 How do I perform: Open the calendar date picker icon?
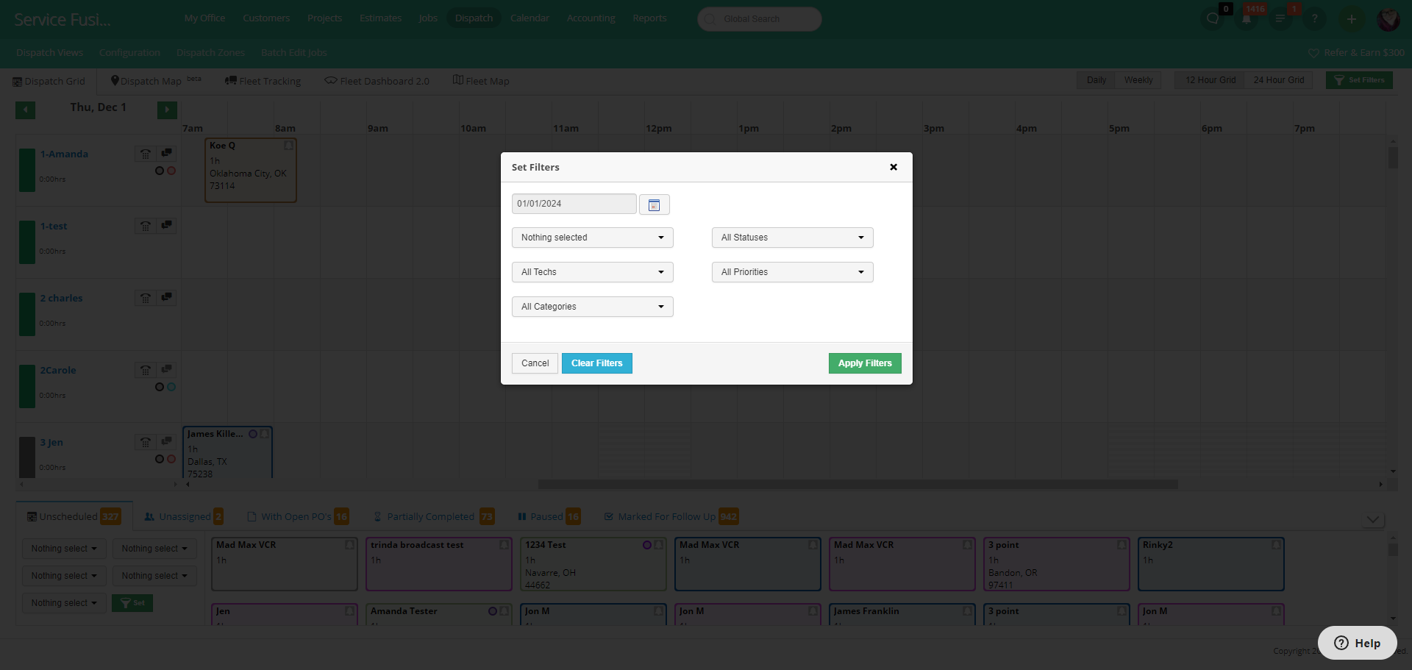654,204
